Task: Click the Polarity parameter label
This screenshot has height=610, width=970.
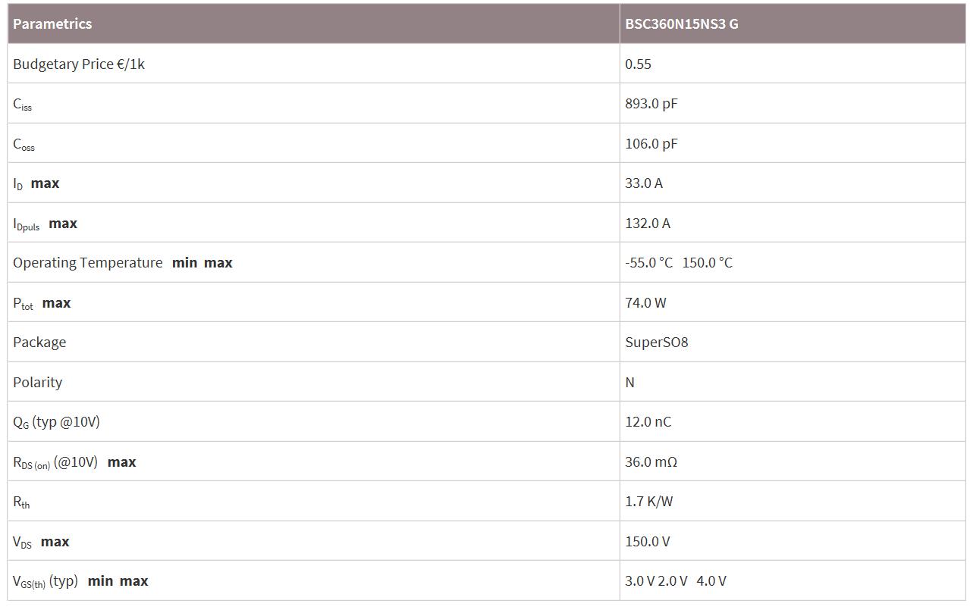Action: click(x=37, y=383)
